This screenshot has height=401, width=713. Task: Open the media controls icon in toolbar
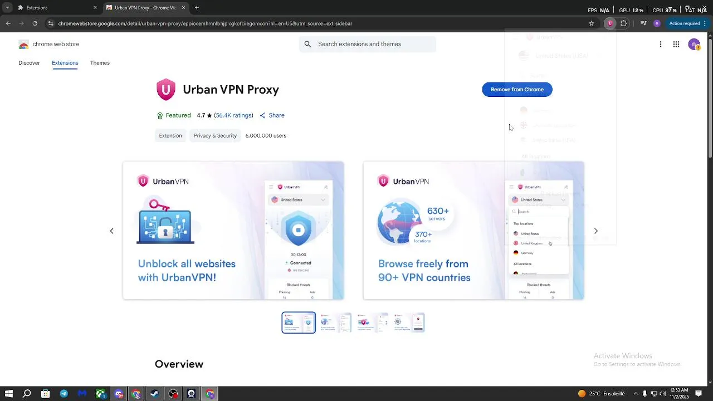click(x=643, y=23)
